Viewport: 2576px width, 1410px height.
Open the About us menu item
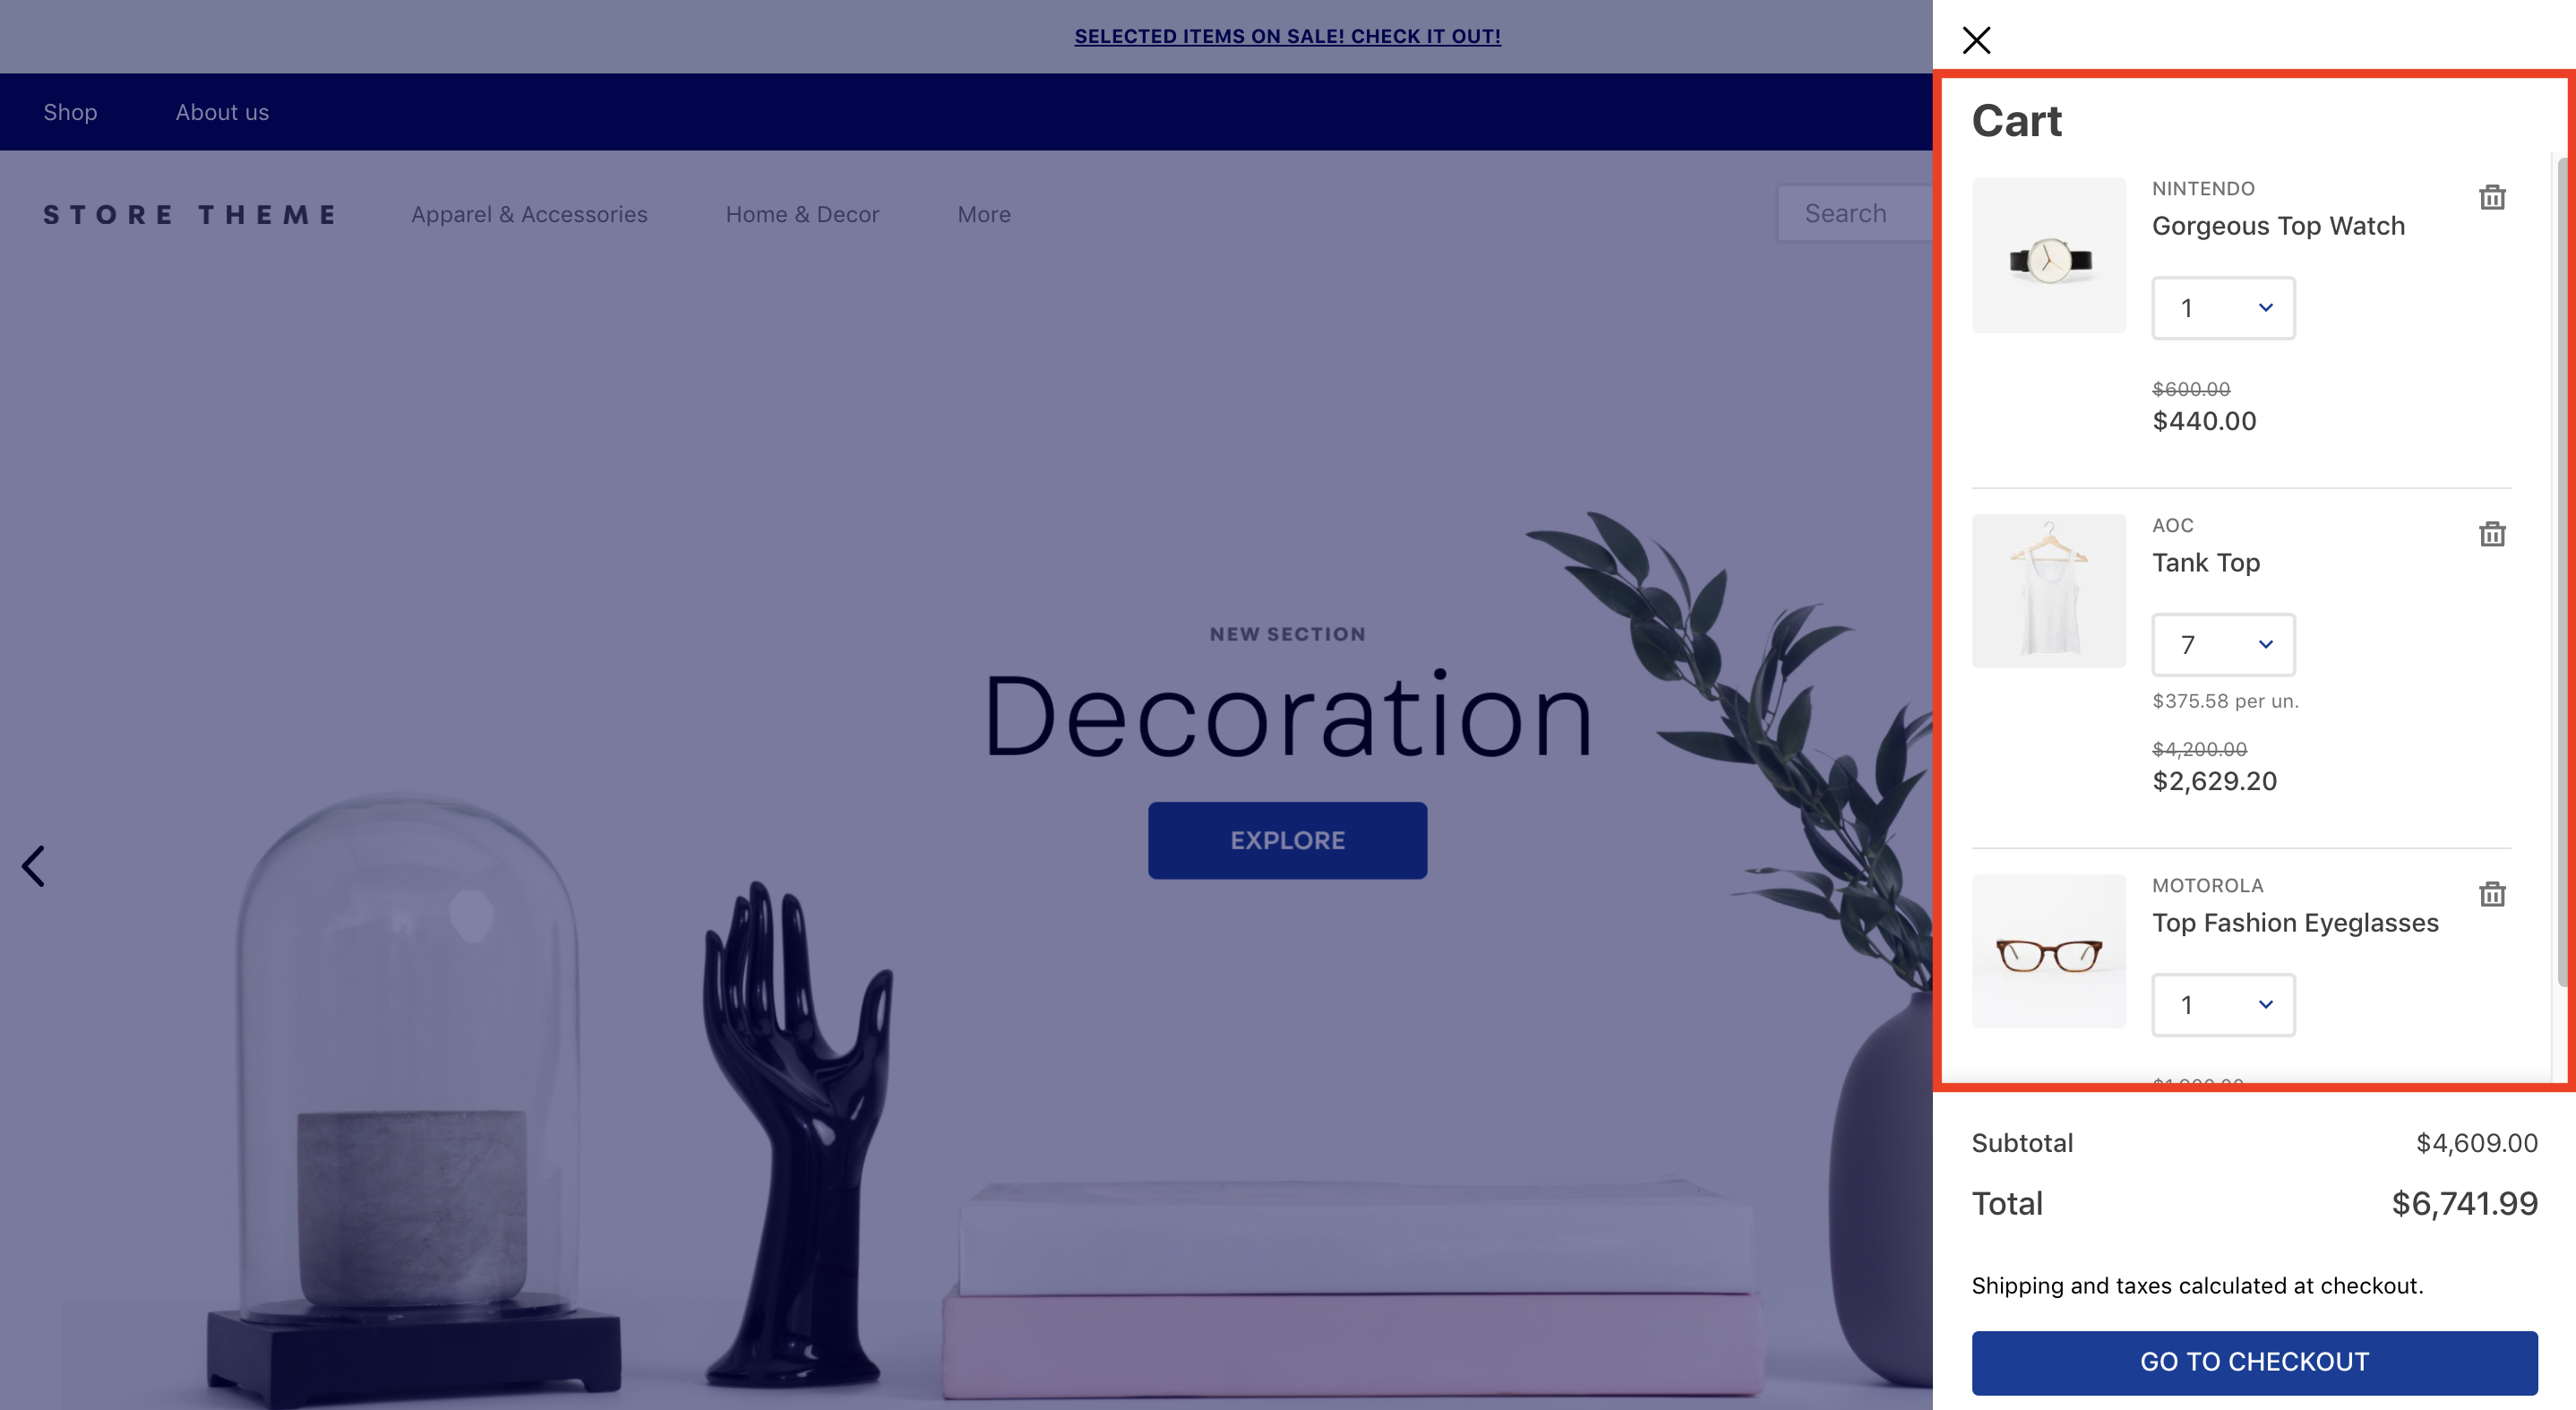tap(222, 109)
